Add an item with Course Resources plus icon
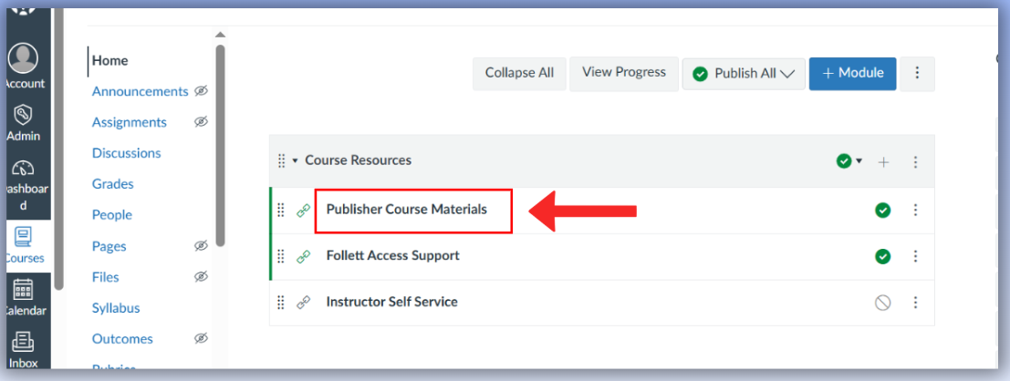Screen dimensions: 1010x381 coord(884,162)
